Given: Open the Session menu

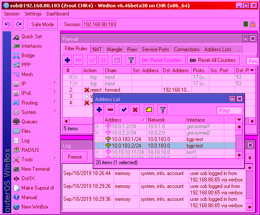Looking at the screenshot, I should click(x=12, y=14).
